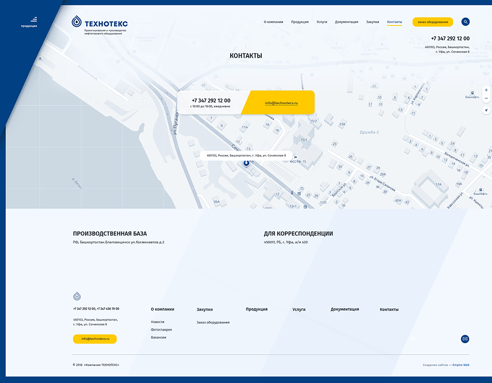Image resolution: width=492 pixels, height=383 pixels.
Task: Open Документация in top navigation
Action: point(346,22)
